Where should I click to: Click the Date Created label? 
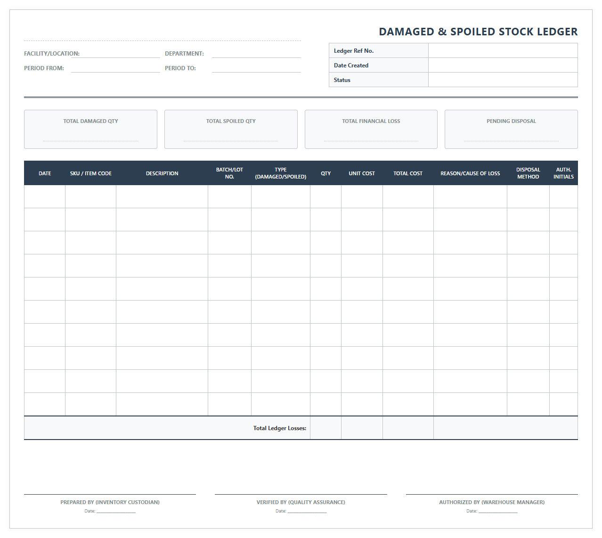(351, 65)
